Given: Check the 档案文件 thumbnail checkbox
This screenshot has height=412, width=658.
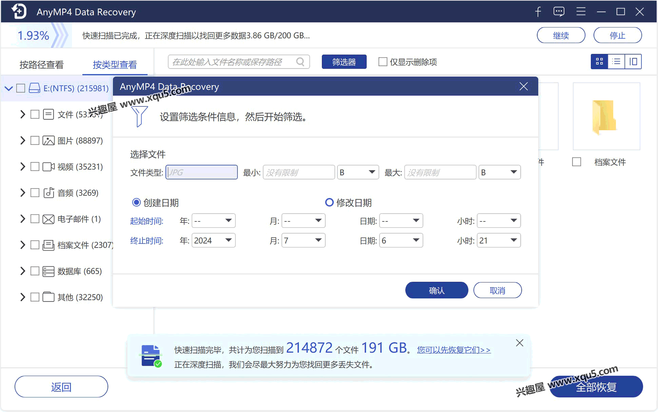Looking at the screenshot, I should [x=576, y=162].
